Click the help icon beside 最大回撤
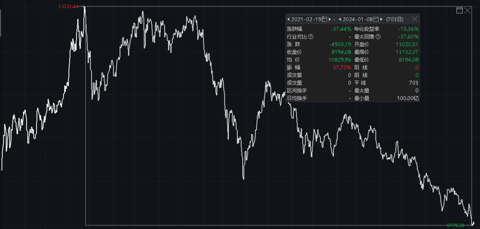This screenshot has height=229, width=480. point(378,36)
